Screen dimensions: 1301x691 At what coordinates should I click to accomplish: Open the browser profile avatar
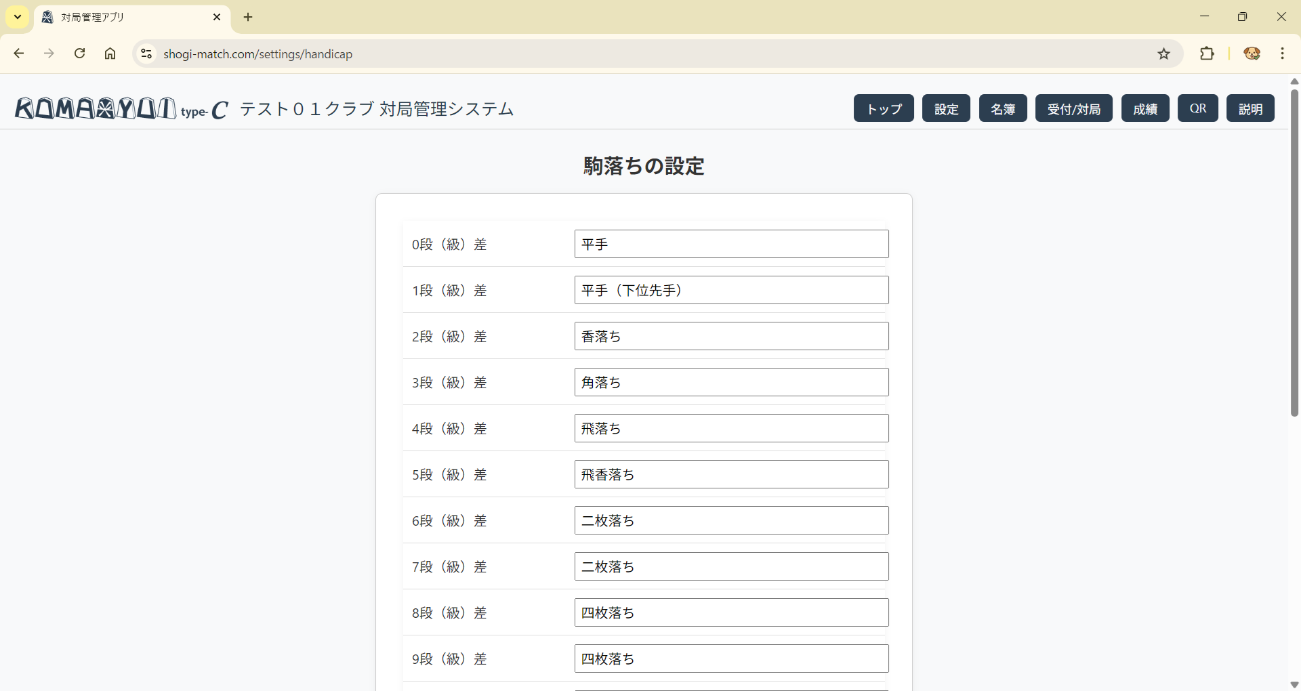1252,54
